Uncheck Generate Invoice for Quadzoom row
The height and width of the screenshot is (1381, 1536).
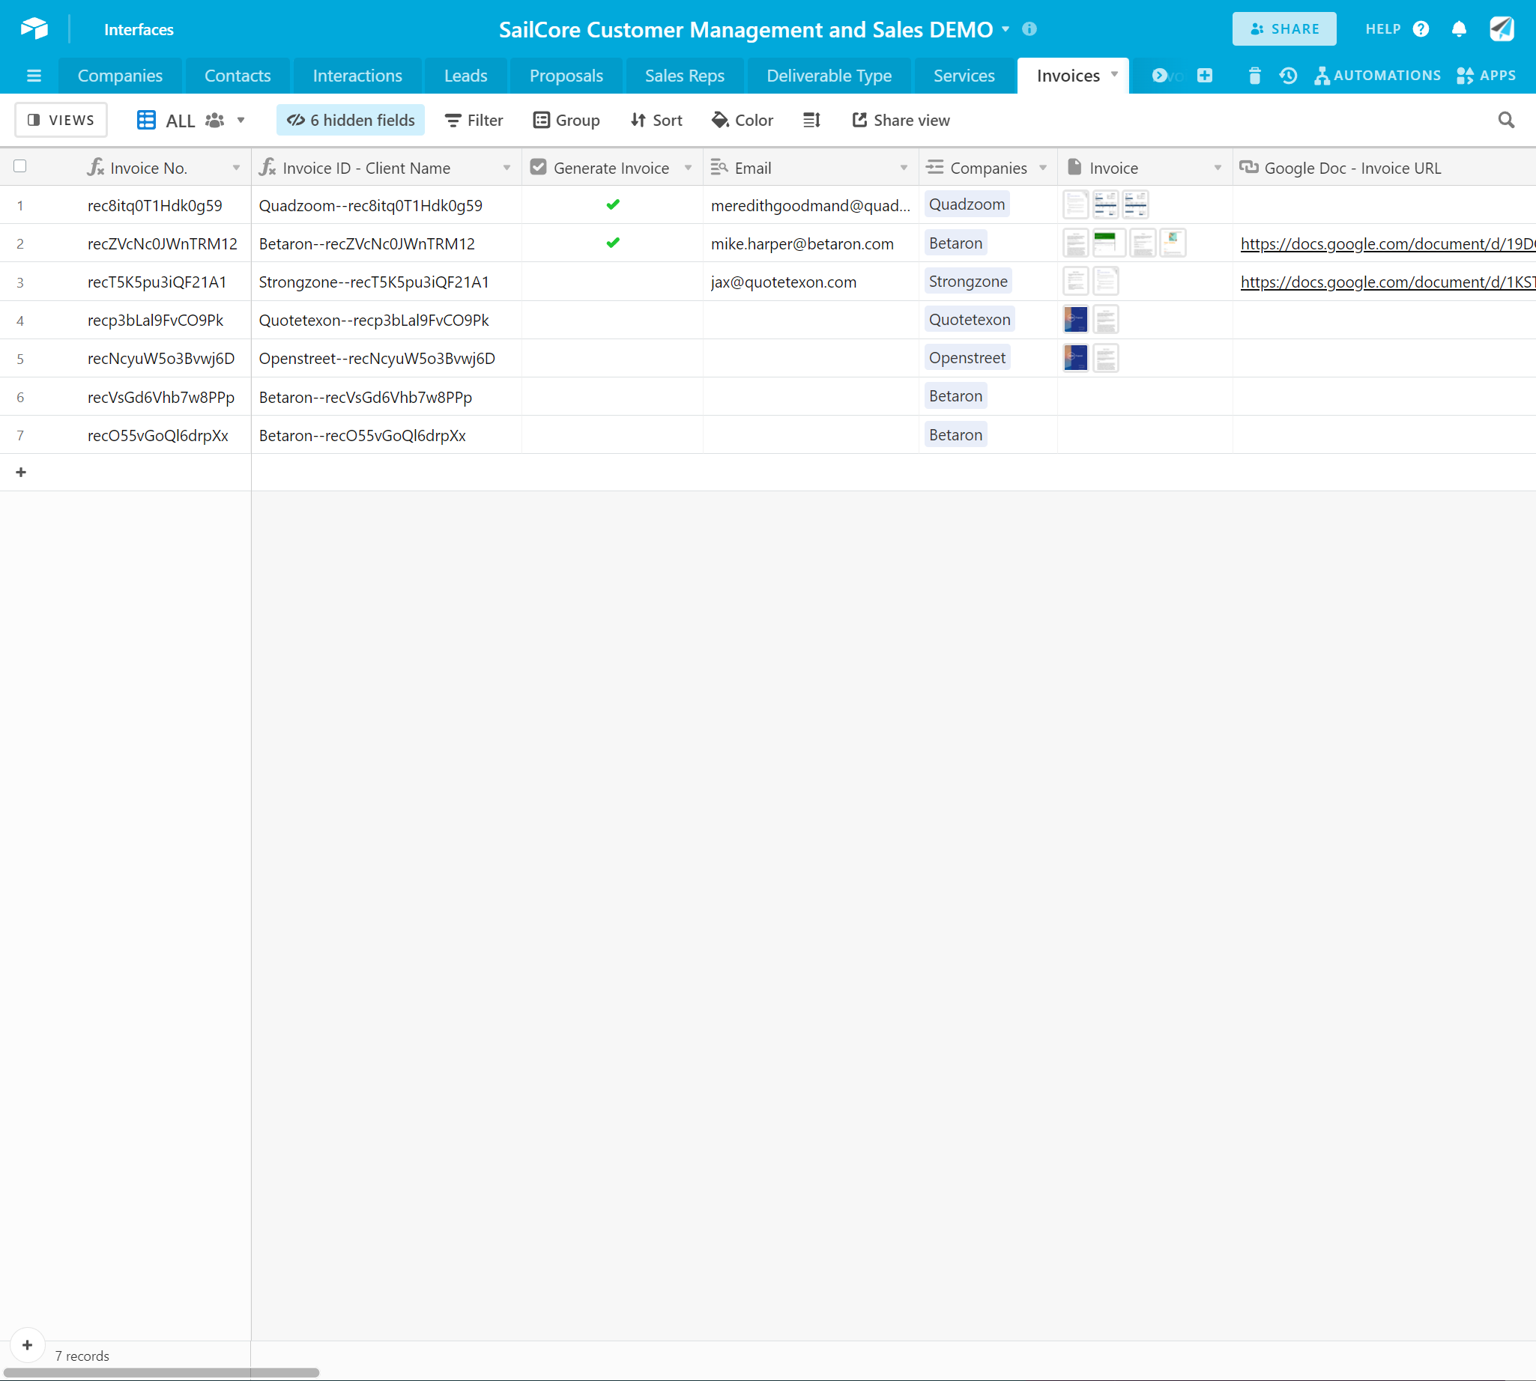(x=613, y=205)
